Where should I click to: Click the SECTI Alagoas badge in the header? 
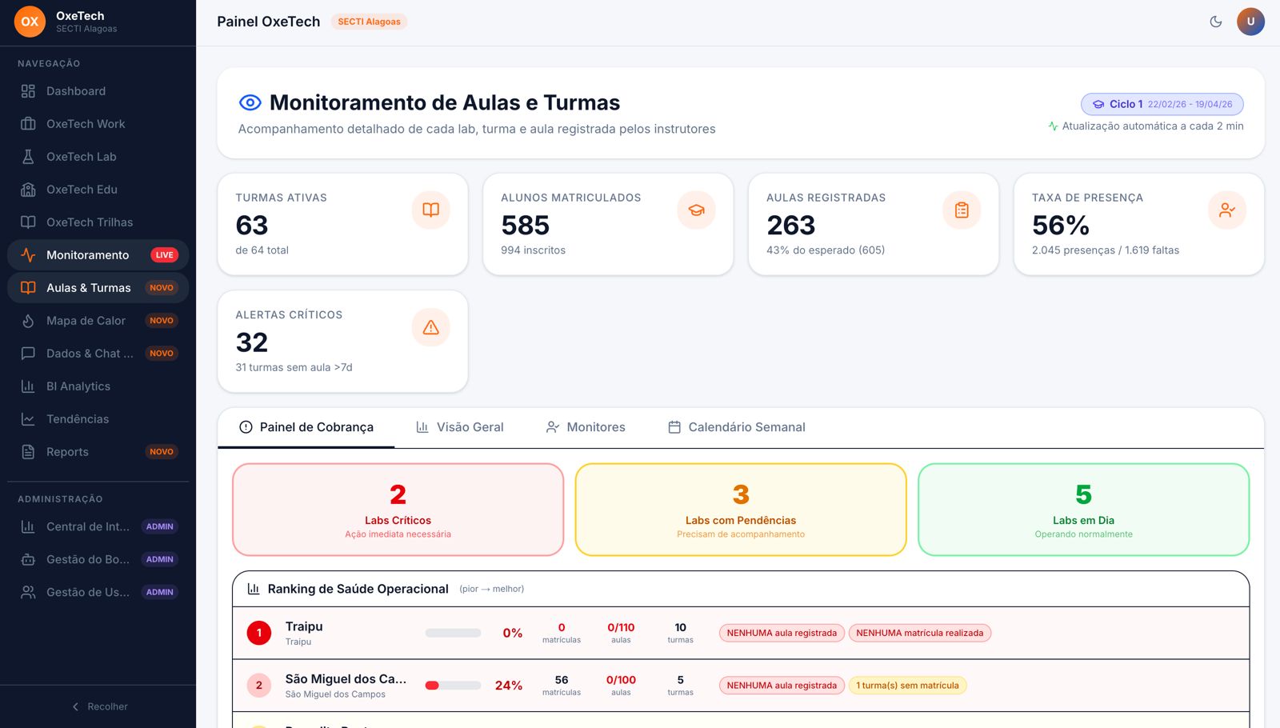pos(369,22)
